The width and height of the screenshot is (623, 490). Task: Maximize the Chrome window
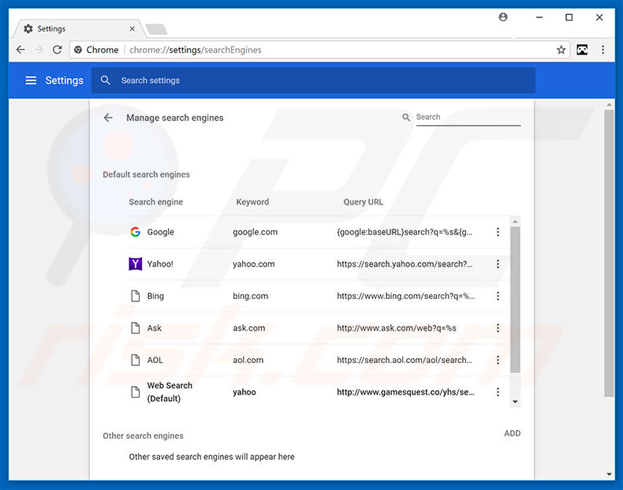[569, 17]
